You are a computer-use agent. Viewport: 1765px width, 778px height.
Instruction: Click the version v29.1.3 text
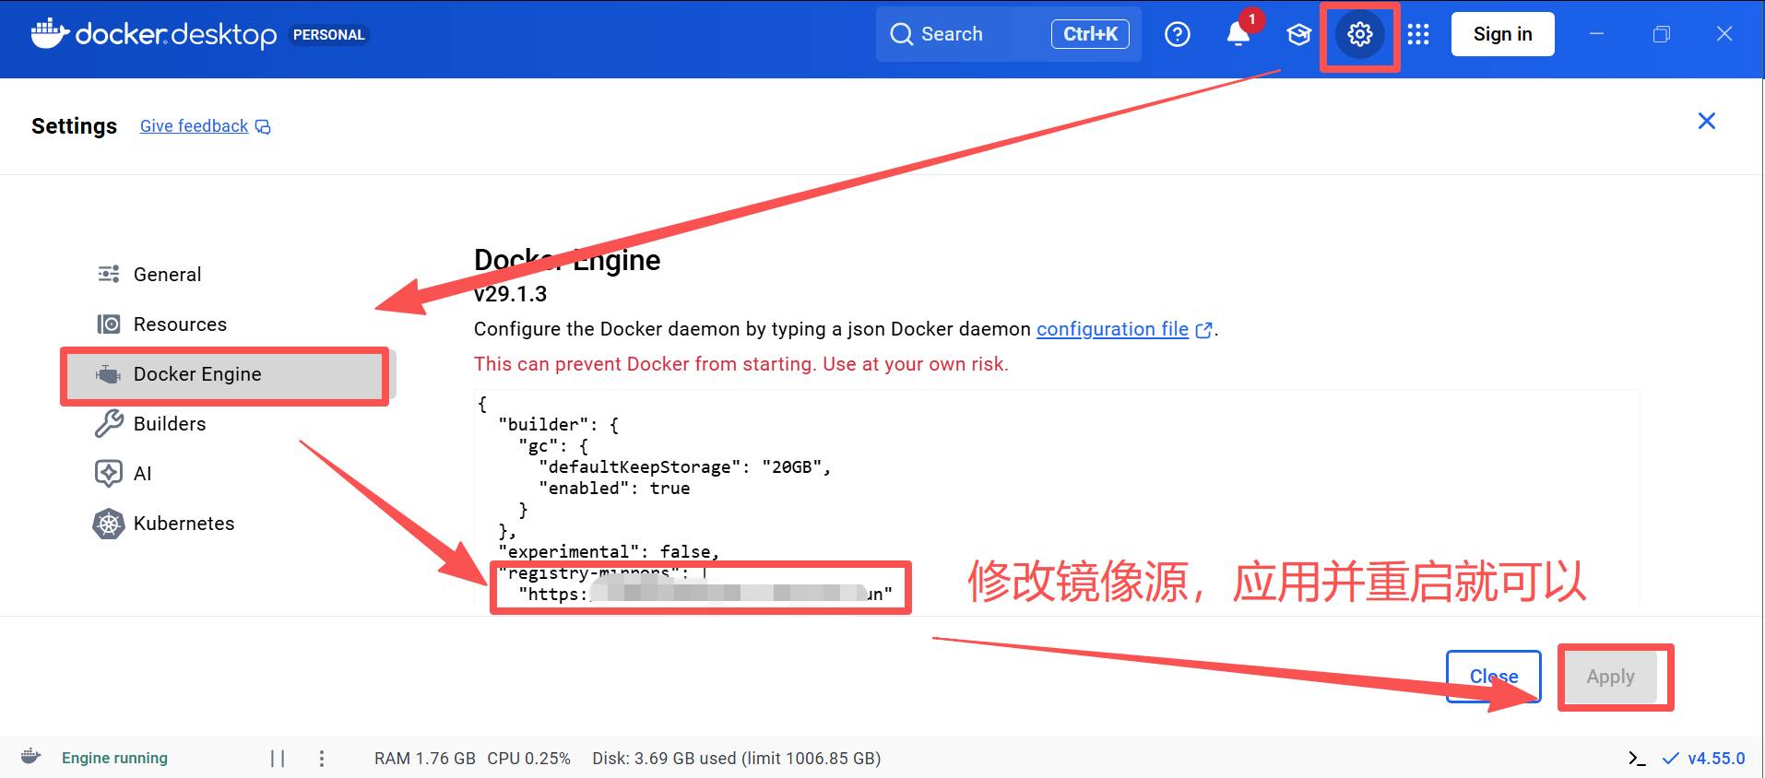(510, 294)
